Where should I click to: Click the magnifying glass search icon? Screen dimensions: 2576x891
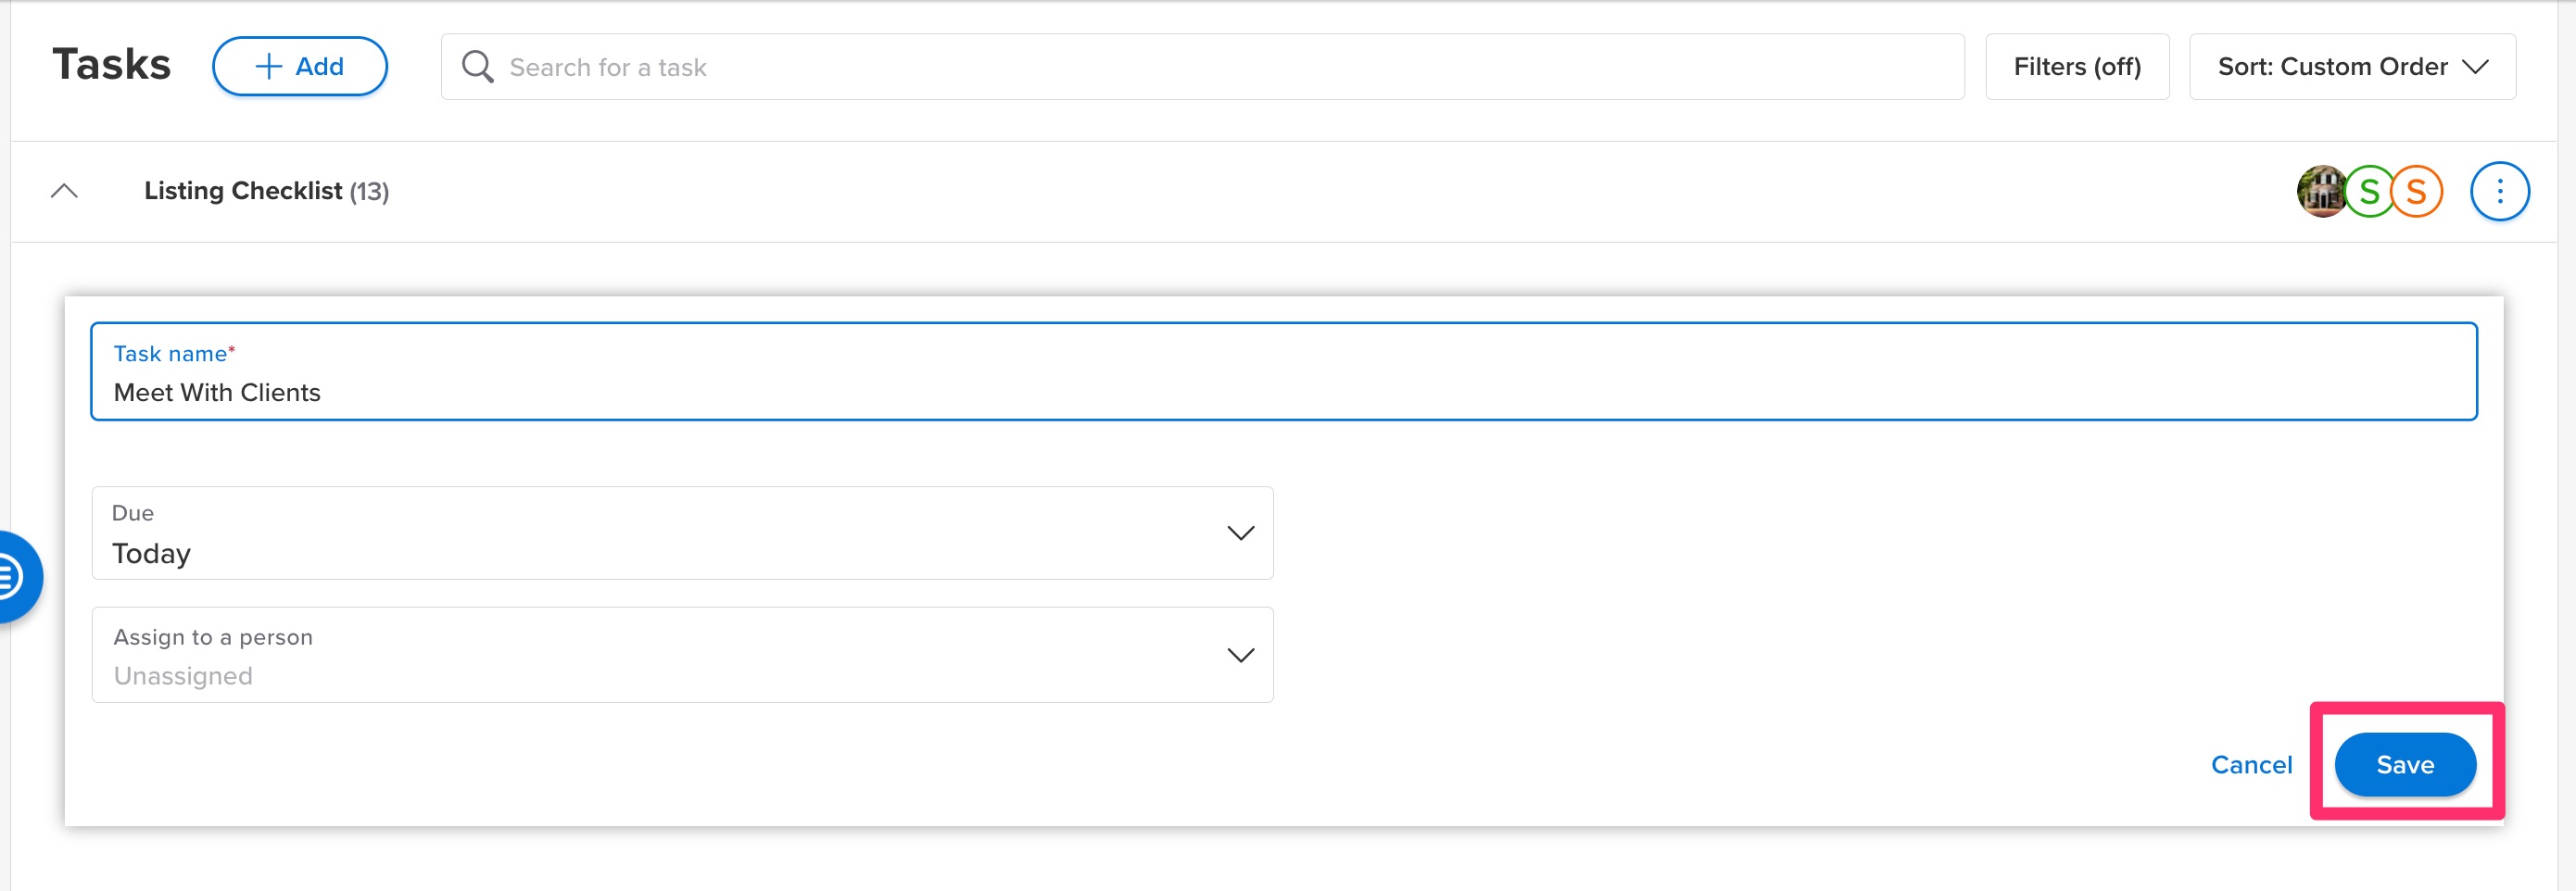point(477,66)
